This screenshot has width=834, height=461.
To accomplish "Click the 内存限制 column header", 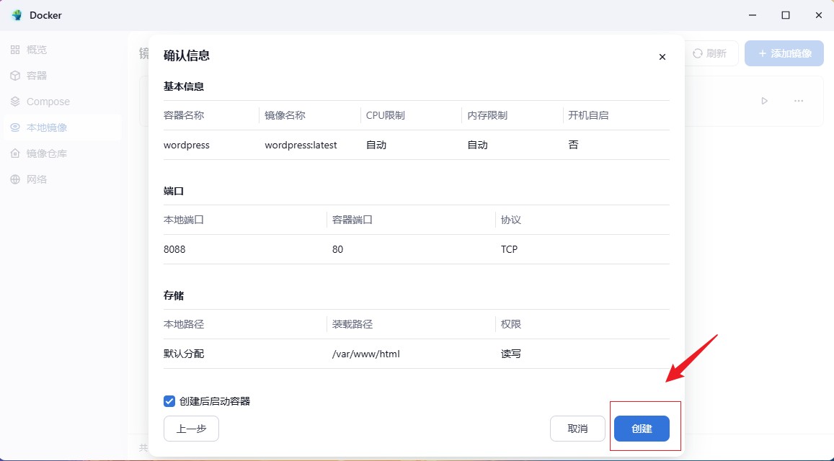I will click(x=487, y=115).
